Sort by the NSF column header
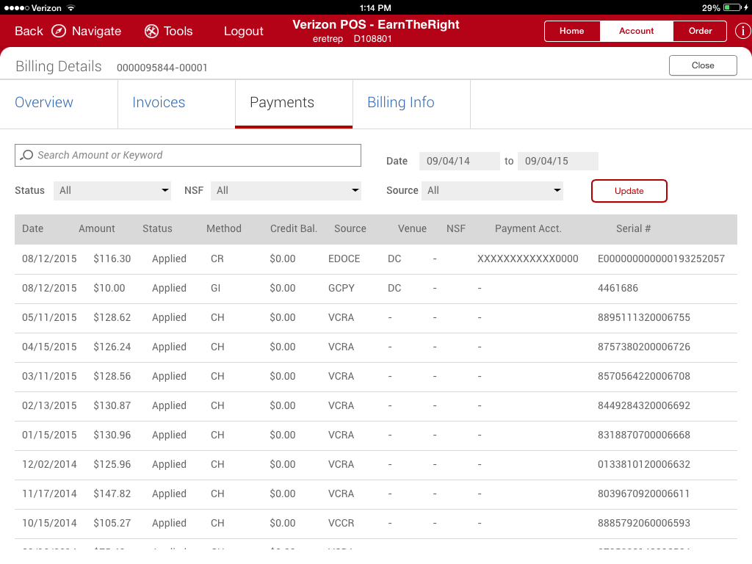The width and height of the screenshot is (752, 564). 456,229
